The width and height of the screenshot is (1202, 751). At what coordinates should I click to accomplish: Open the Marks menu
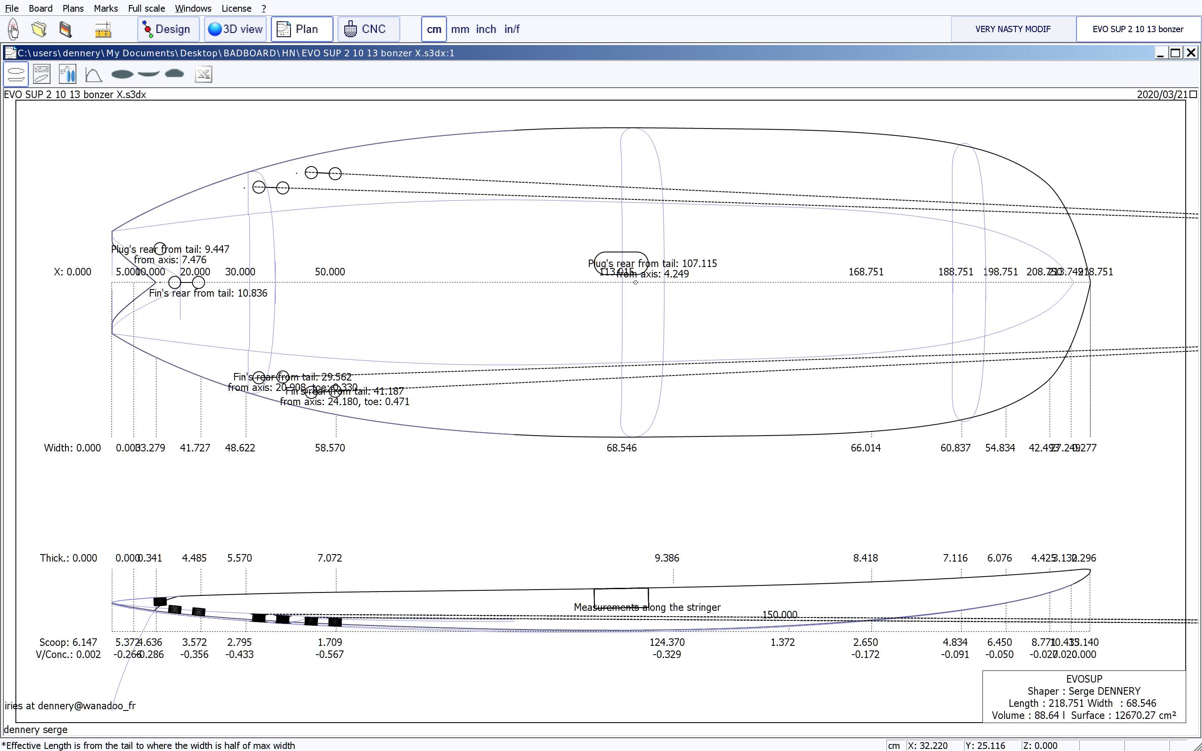pyautogui.click(x=106, y=8)
